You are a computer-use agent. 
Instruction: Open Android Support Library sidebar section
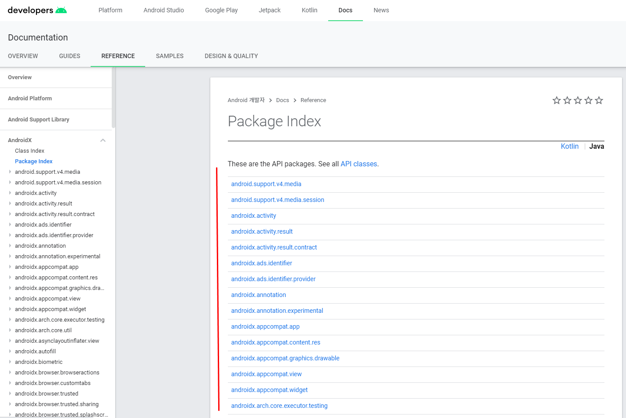[39, 120]
